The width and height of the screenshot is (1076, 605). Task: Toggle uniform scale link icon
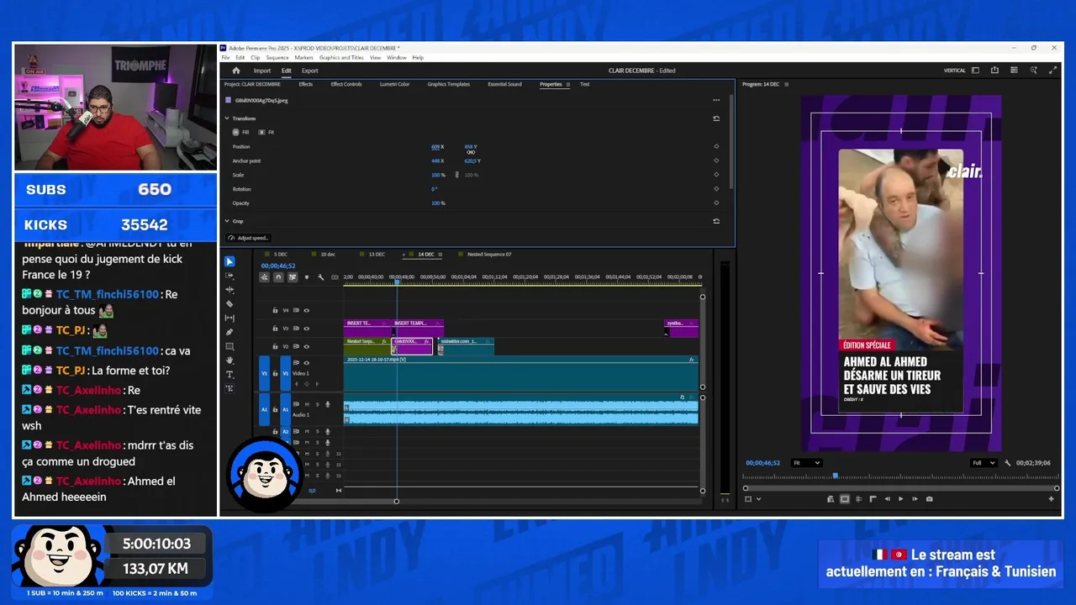coord(456,175)
